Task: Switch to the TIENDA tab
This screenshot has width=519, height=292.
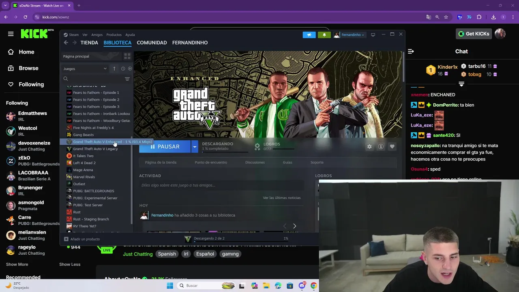Action: coord(89,43)
